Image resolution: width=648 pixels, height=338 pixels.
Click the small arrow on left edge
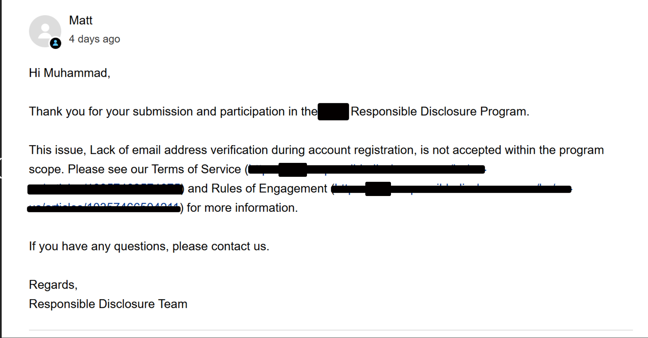pos(1,167)
